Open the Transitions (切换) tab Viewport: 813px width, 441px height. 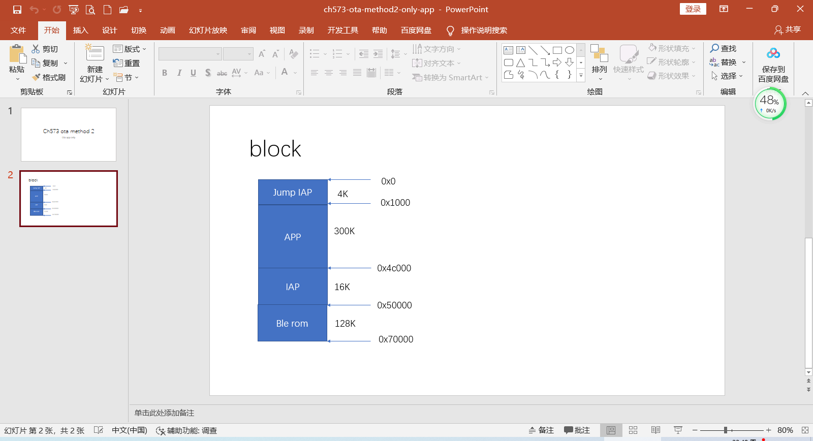[139, 30]
